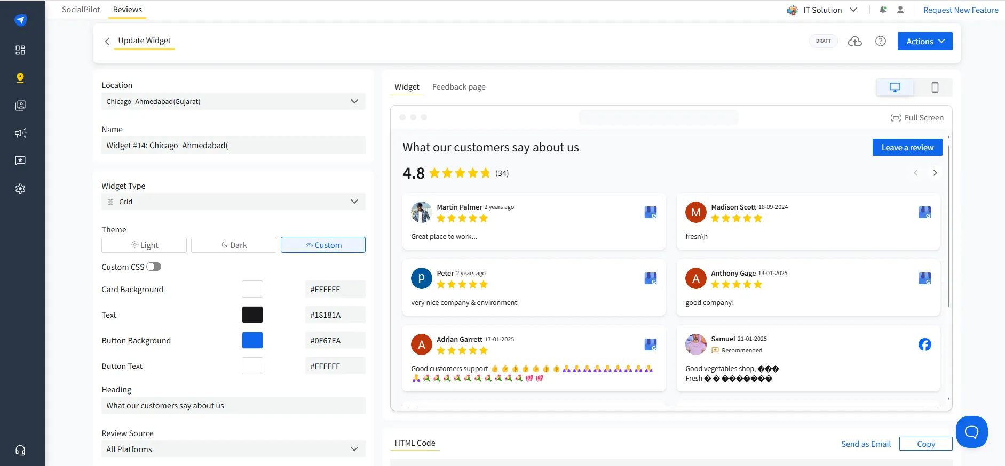Screen dimensions: 1005x466
Task: Open the SocialPilot top tab
Action: pos(81,10)
